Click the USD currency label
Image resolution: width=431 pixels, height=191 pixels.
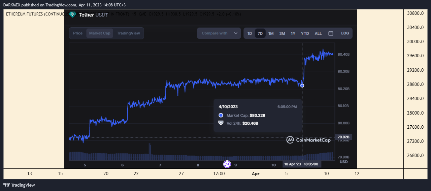click(x=343, y=162)
